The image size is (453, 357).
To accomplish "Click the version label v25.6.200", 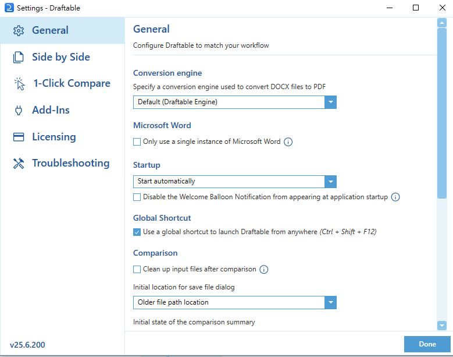I will click(x=27, y=345).
